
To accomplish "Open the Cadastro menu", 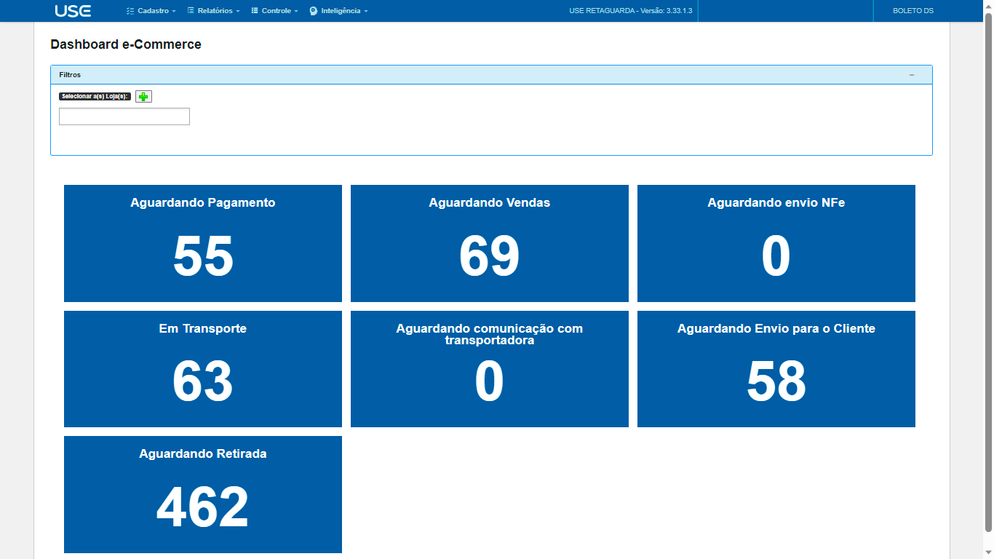I will pyautogui.click(x=151, y=11).
